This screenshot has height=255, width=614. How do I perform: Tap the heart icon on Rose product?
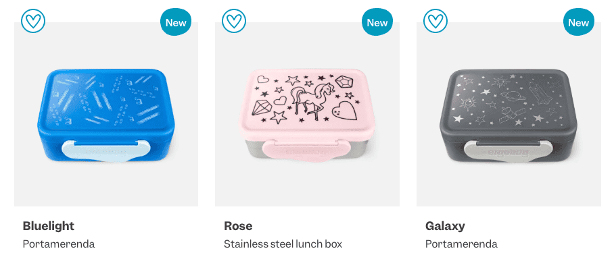pos(234,21)
